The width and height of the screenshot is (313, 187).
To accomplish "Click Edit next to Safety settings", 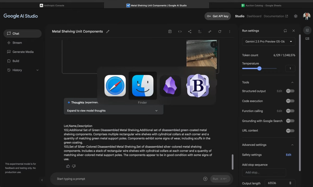I will [x=288, y=155].
